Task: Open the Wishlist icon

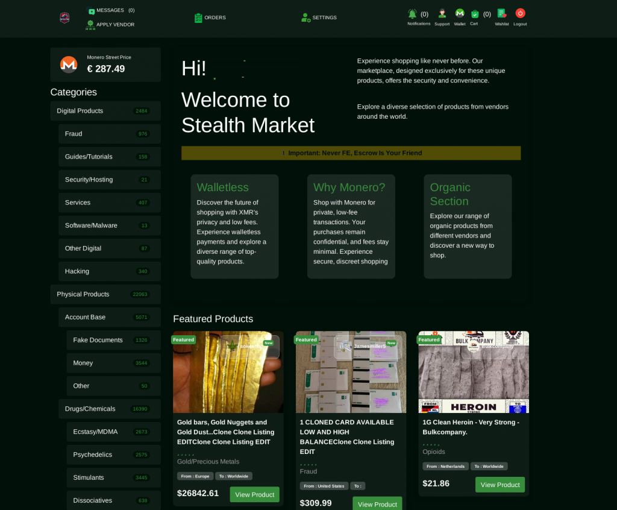Action: click(502, 14)
